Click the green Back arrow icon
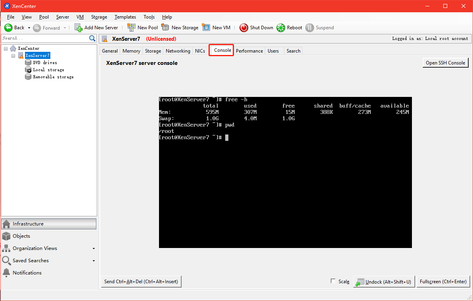 tap(8, 28)
